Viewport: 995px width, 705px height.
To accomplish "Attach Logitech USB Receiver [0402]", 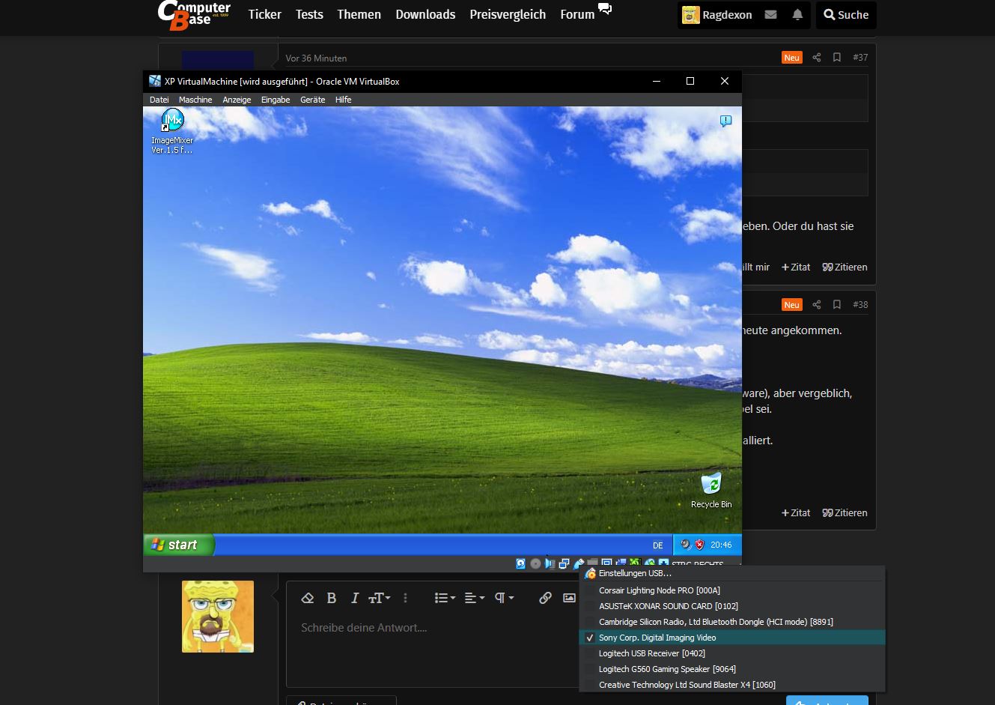I will coord(733,653).
